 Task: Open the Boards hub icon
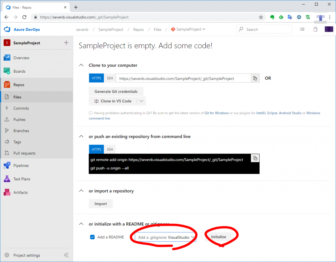pyautogui.click(x=7, y=71)
